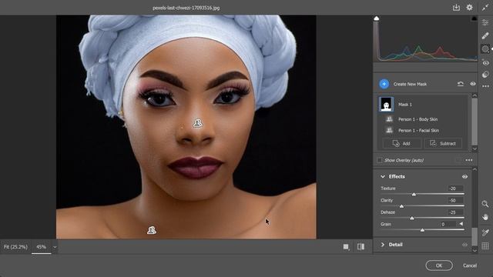Click effects panel scrollbar up arrow
493x277 pixels.
click(x=475, y=169)
